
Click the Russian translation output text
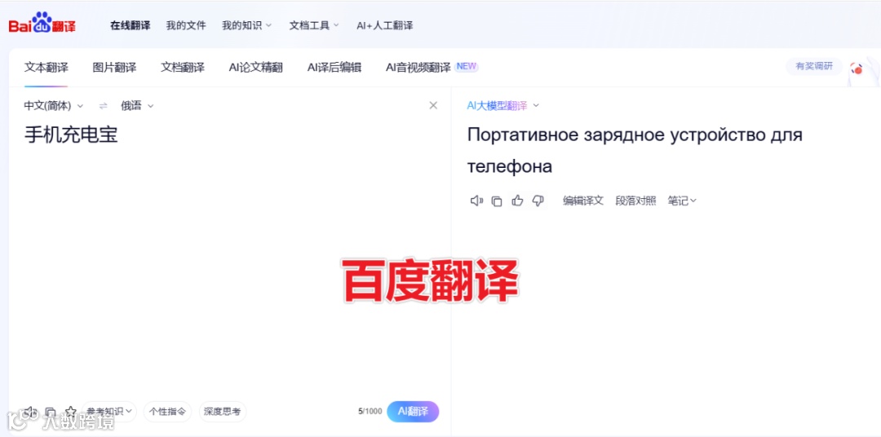click(635, 151)
